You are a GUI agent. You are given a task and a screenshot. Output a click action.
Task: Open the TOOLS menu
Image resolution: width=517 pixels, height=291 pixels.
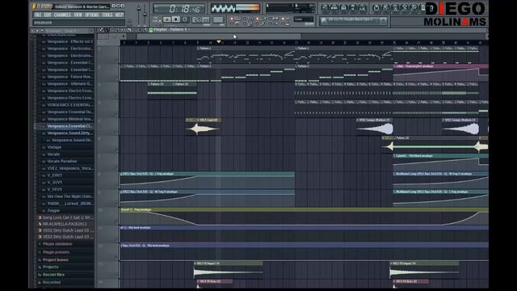tap(107, 15)
